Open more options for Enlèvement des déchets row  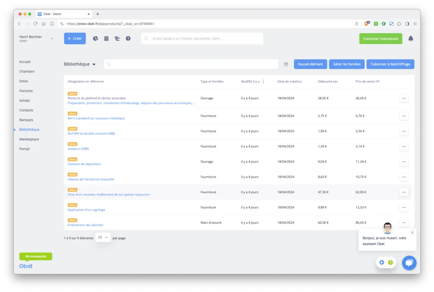click(x=404, y=222)
